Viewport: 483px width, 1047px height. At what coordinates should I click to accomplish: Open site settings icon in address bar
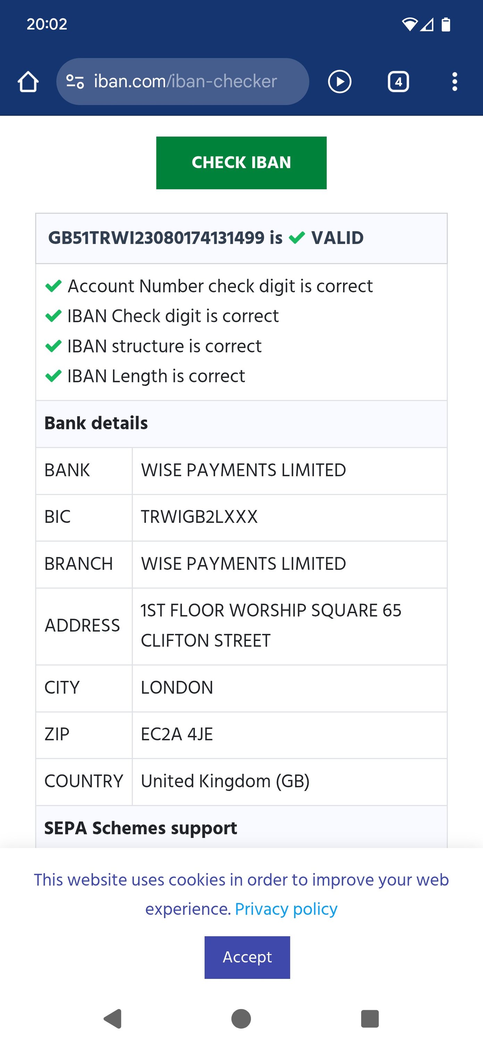tap(75, 82)
